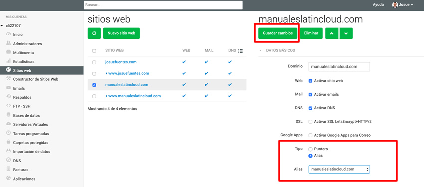Check the www.manualeslatincloud.com row checkbox
The image size is (424, 187).
(94, 96)
